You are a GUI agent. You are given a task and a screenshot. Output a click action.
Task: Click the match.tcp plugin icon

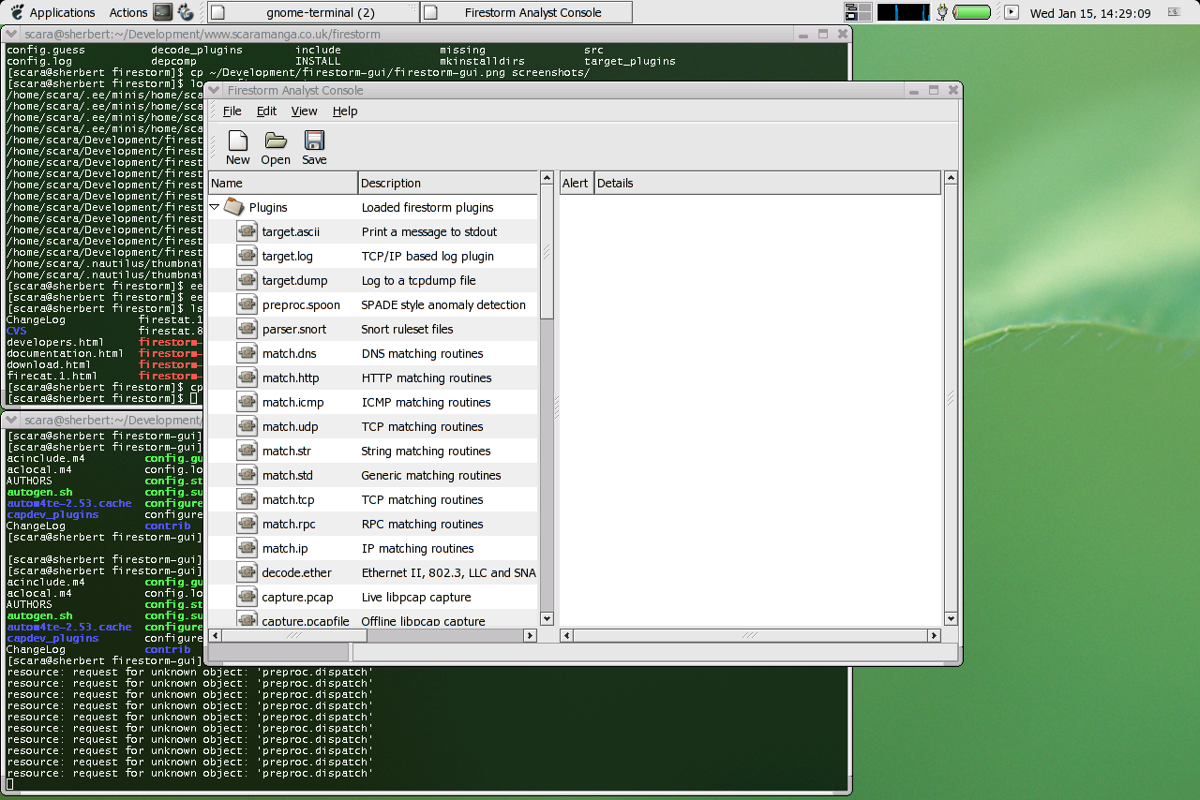click(x=247, y=499)
